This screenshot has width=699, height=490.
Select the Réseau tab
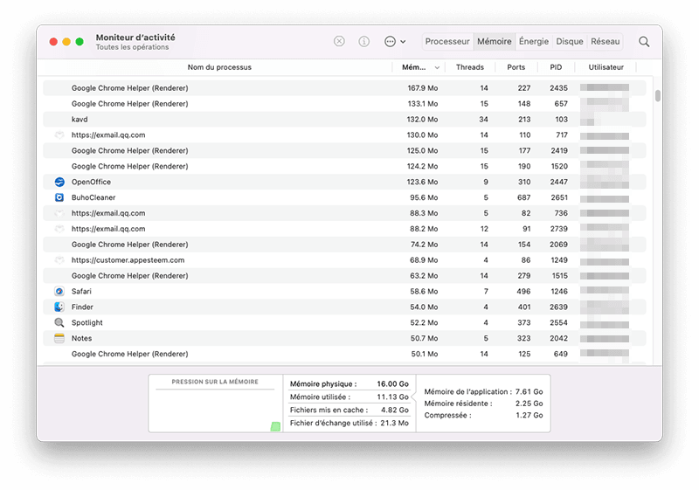(x=605, y=42)
